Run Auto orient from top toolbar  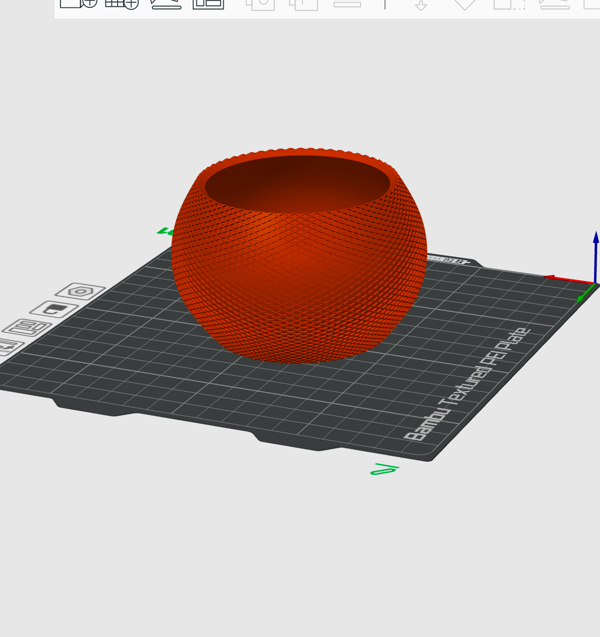(x=166, y=3)
